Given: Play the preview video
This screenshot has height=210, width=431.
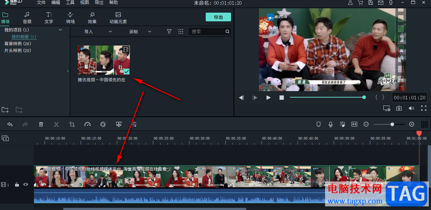Looking at the screenshot, I should (269, 98).
